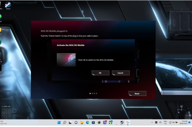
Task: Launch the Chat app on the taskbar
Action: [76, 122]
